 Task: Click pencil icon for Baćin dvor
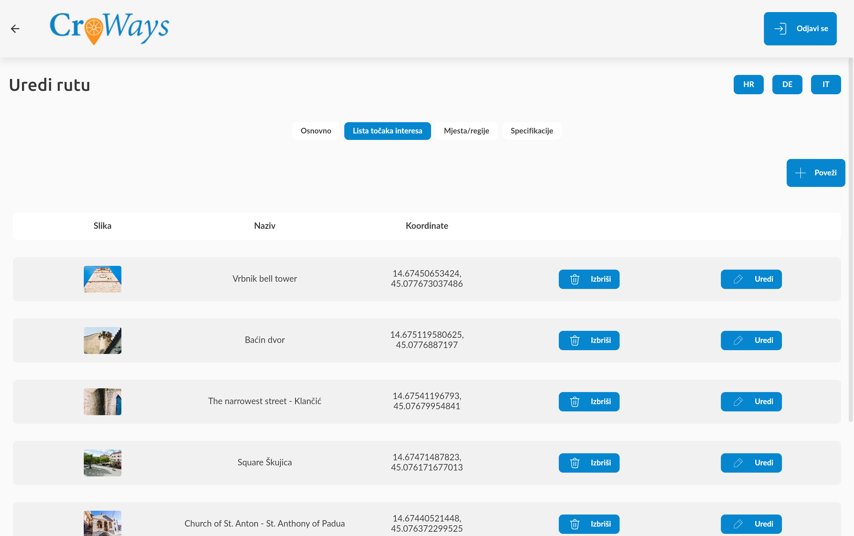pyautogui.click(x=738, y=340)
